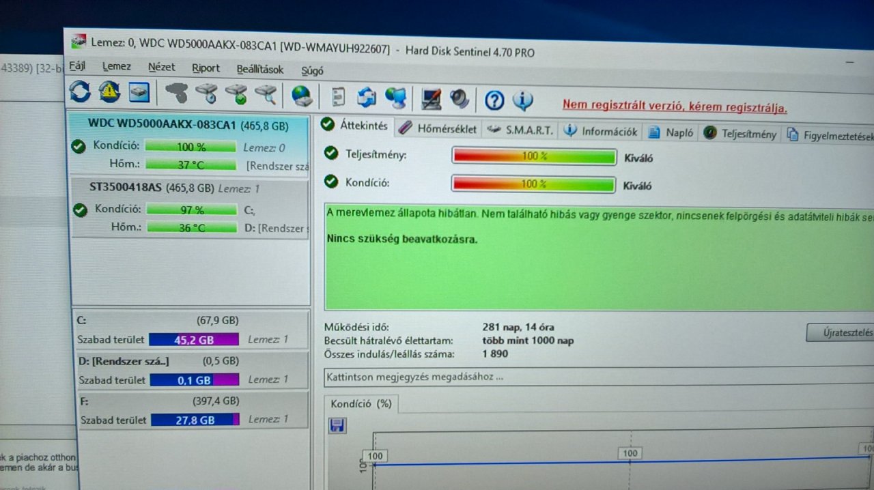The image size is (874, 490).
Task: Open the Beállítások menu
Action: click(x=259, y=70)
